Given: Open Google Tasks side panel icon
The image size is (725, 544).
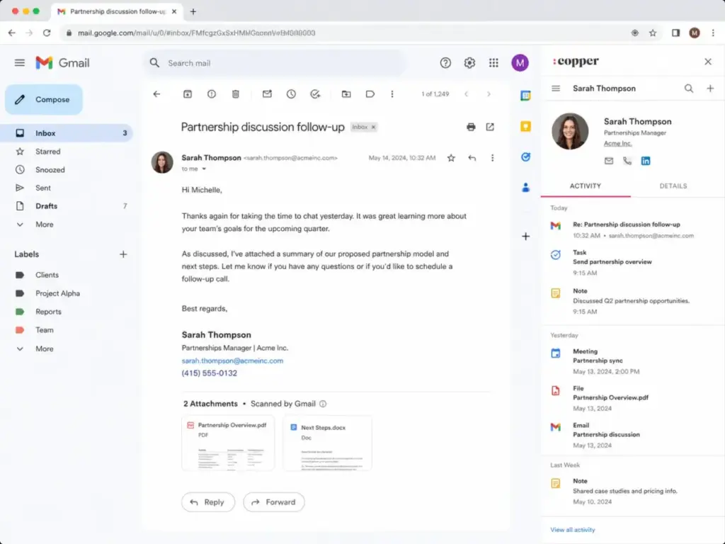Looking at the screenshot, I should click(x=526, y=157).
